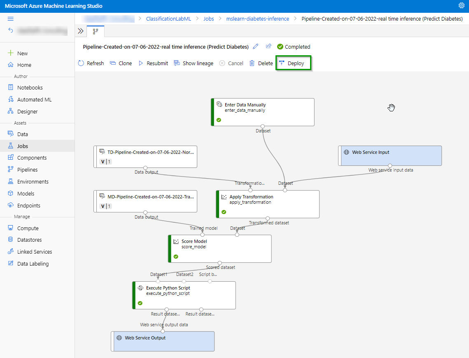Click ClassificationLabML breadcrumb link
Viewport: 469px width, 358px height.
[x=168, y=19]
